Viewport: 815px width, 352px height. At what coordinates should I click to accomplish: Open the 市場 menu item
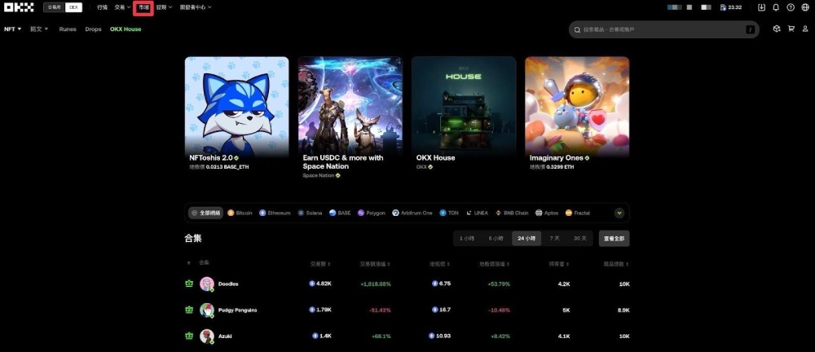pyautogui.click(x=143, y=7)
